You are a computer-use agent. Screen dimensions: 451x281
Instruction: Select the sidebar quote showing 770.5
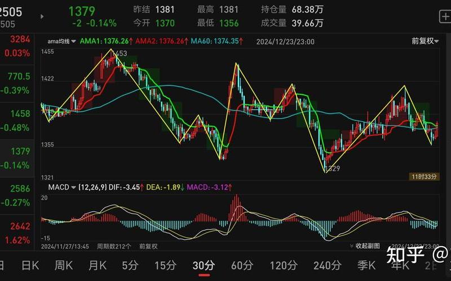tap(17, 83)
